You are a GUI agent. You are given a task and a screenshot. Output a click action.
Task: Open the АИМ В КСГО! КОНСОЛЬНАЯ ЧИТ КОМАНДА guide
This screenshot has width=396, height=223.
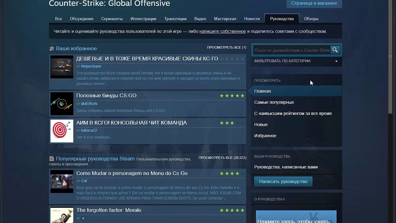[131, 123]
